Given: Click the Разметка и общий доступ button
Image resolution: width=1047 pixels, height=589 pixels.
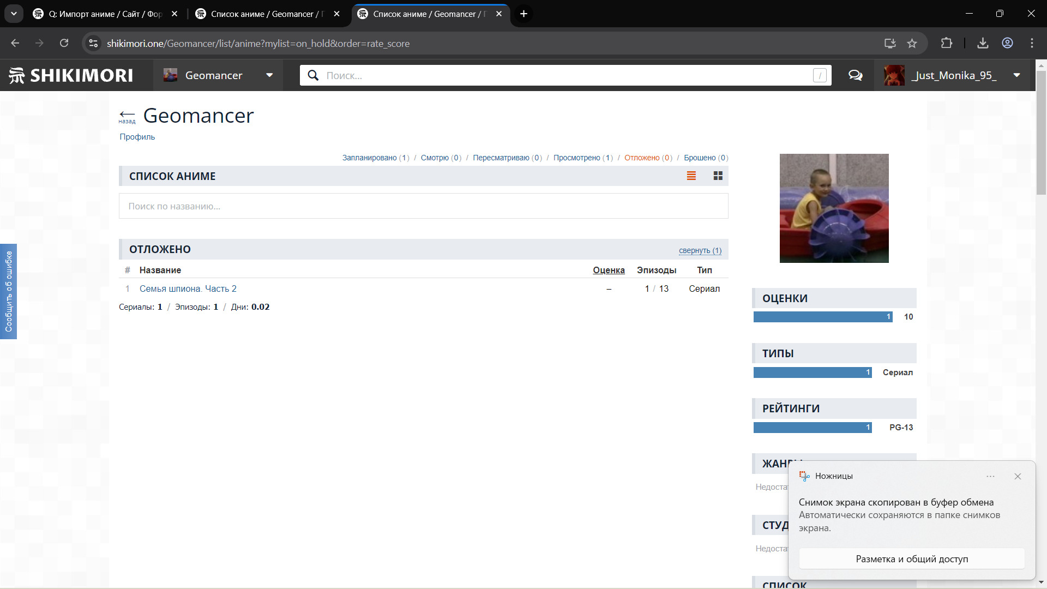Looking at the screenshot, I should tap(911, 559).
